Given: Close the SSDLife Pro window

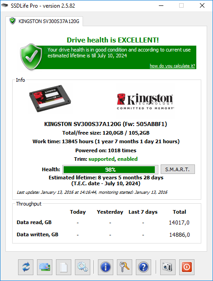Looking at the screenshot, I should [202, 5].
